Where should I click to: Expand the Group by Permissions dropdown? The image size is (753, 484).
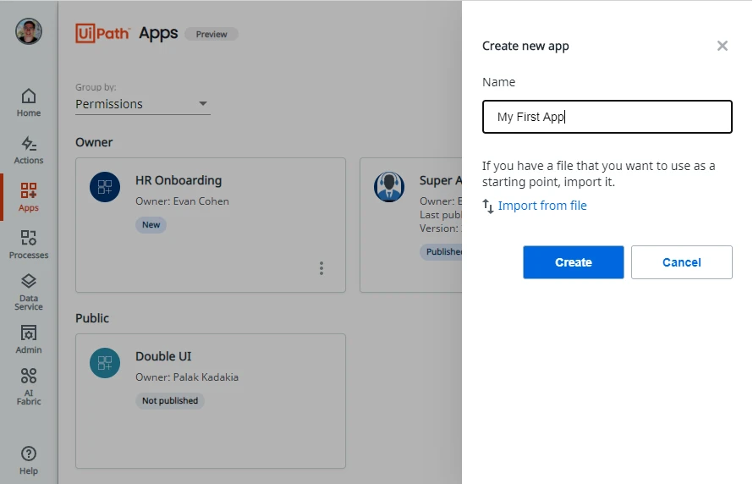pyautogui.click(x=143, y=104)
